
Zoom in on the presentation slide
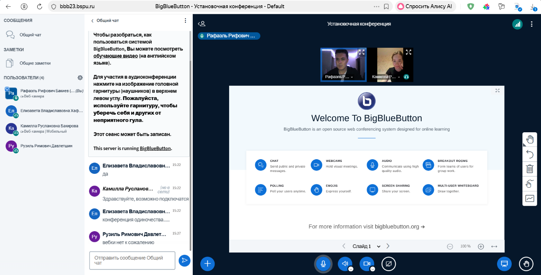click(x=481, y=247)
